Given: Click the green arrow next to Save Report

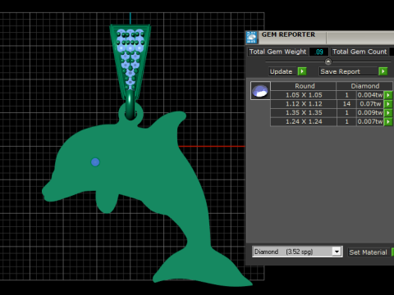Looking at the screenshot, I should 383,71.
